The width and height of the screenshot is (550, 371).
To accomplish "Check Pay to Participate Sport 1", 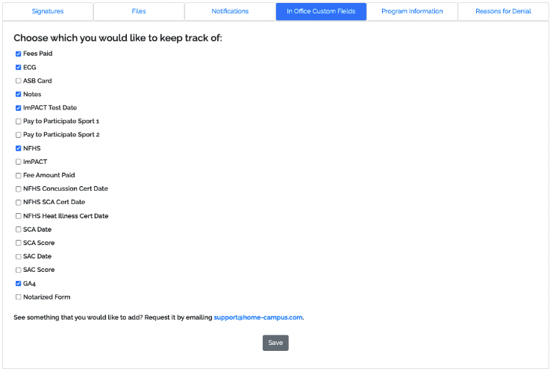I will (x=19, y=121).
